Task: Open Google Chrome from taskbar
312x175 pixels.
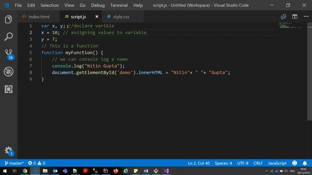Action: click(25, 171)
